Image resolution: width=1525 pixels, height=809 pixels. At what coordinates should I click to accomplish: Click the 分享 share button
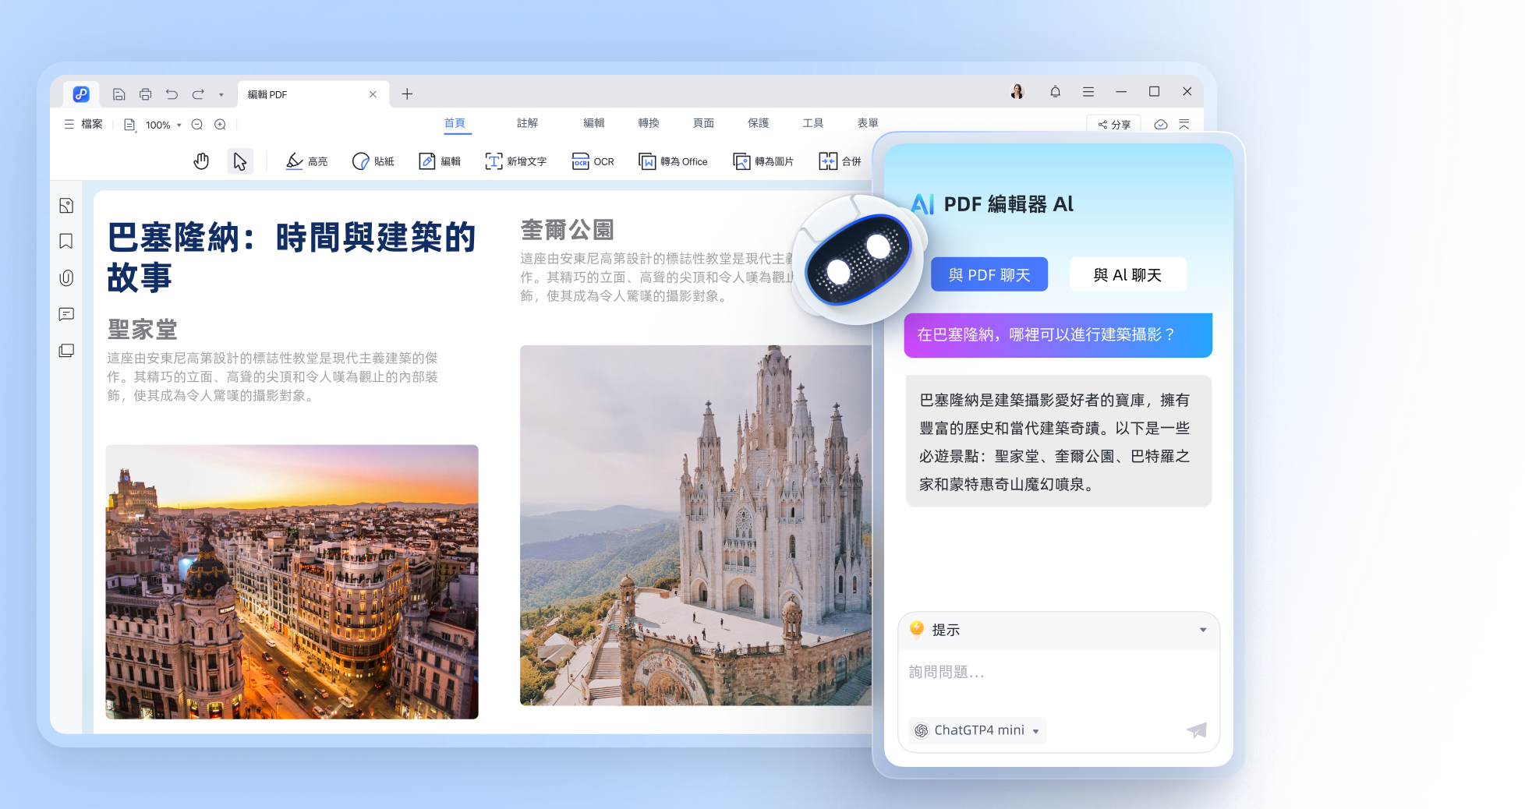1114,125
